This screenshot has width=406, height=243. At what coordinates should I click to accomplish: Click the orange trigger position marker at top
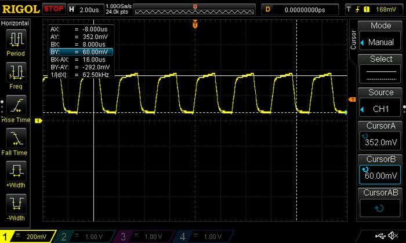[195, 24]
